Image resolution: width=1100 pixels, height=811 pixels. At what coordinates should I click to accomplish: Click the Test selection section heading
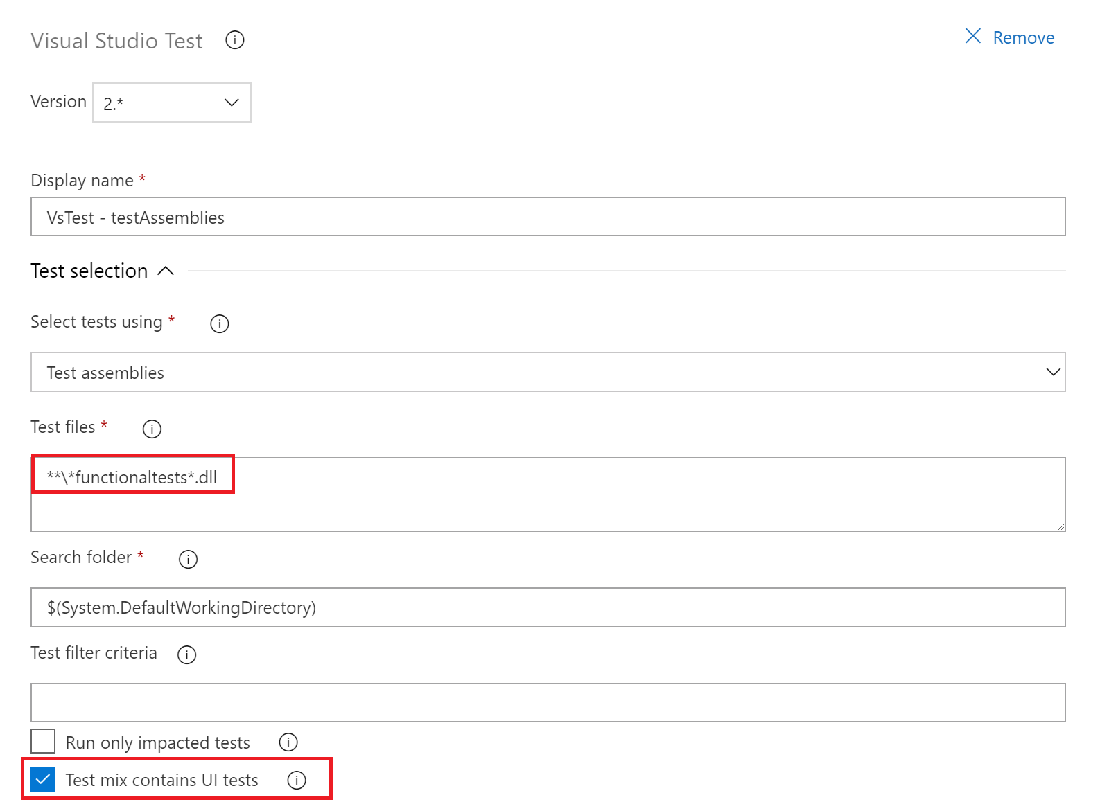(89, 271)
